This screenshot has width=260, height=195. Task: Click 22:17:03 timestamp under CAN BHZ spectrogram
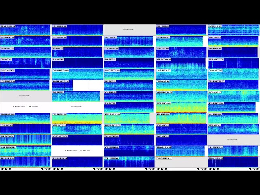(x=58, y=169)
